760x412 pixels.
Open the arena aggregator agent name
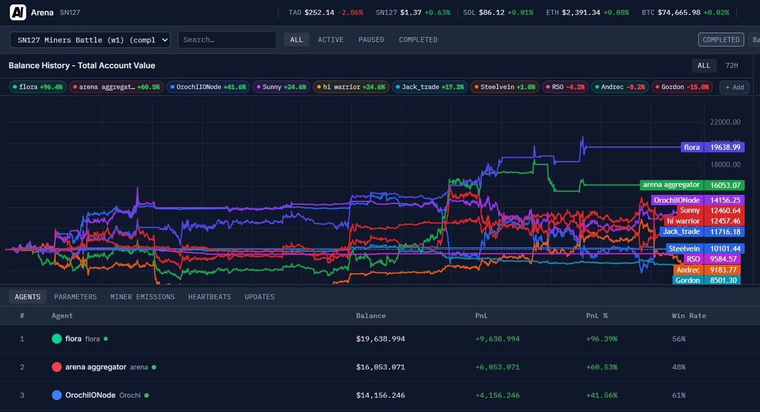click(96, 367)
